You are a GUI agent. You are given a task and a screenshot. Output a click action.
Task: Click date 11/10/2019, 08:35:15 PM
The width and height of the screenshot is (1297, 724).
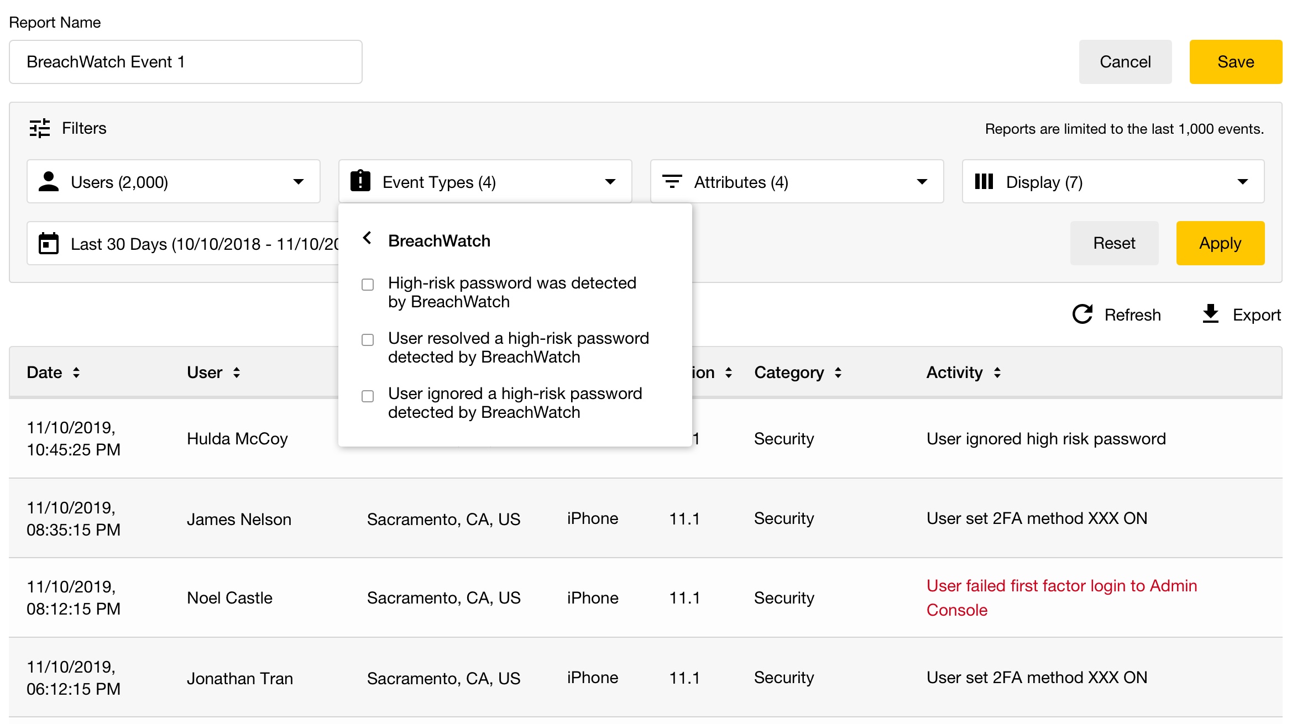[74, 519]
